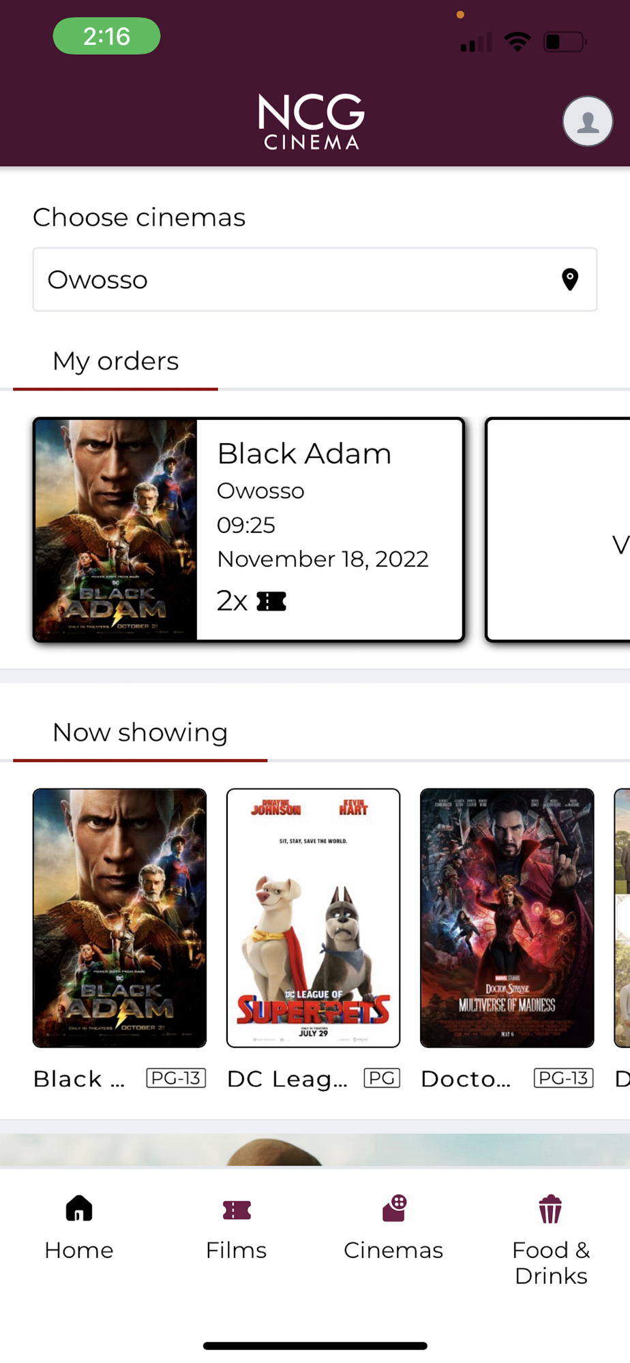Tap the DC Leag... movie title

tap(287, 1079)
